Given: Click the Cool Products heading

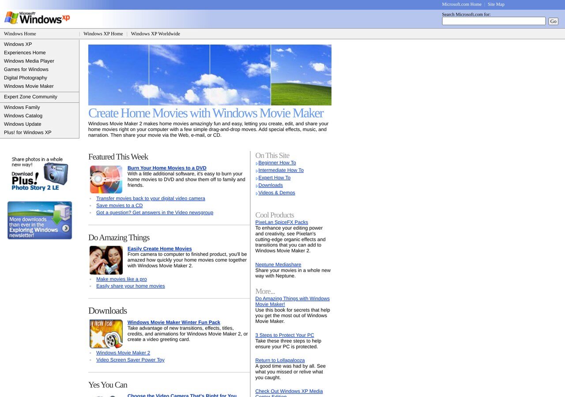Looking at the screenshot, I should [x=275, y=215].
